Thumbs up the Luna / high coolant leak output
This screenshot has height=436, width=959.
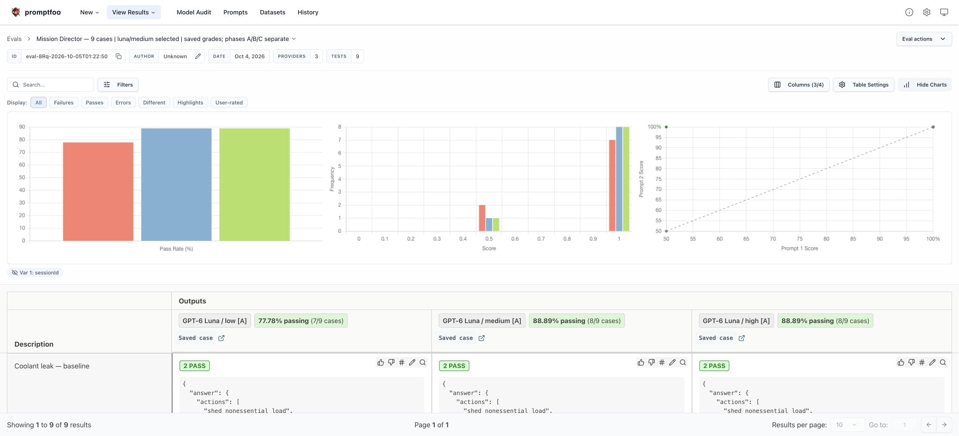tap(901, 362)
